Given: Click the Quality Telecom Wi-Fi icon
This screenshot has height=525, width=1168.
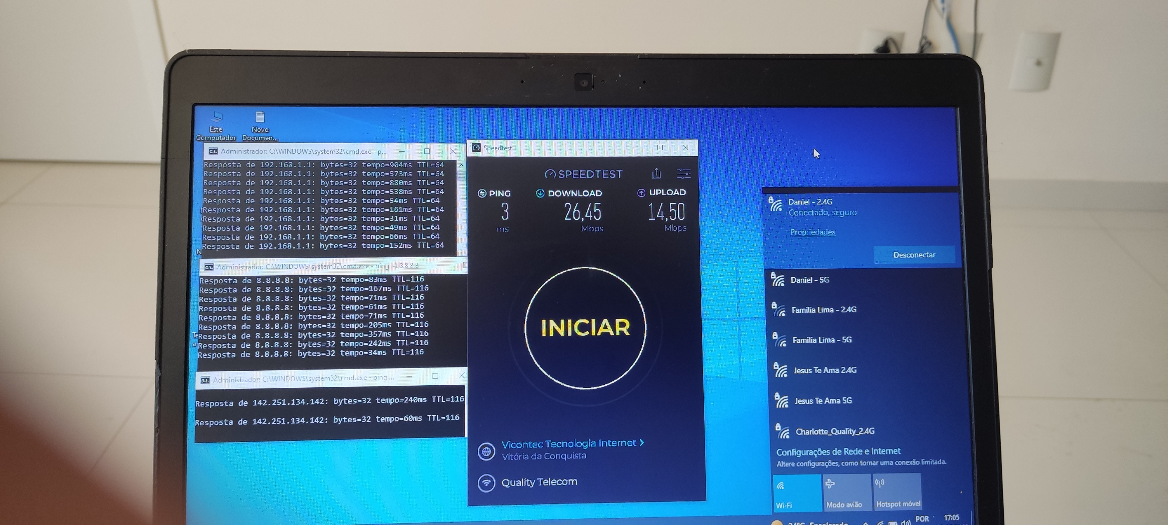Looking at the screenshot, I should point(486,482).
